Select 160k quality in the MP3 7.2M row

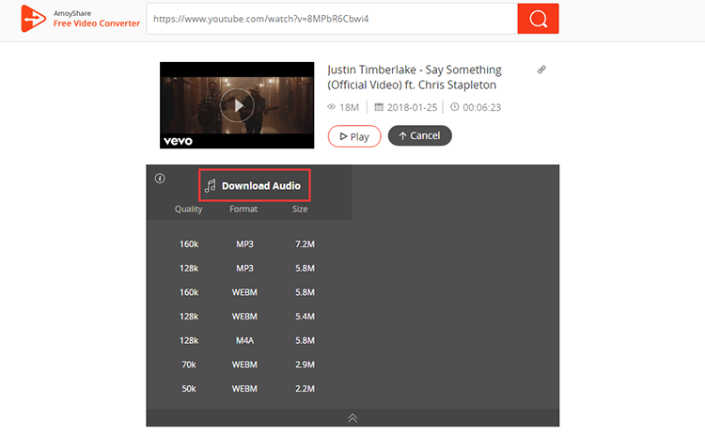pos(189,244)
